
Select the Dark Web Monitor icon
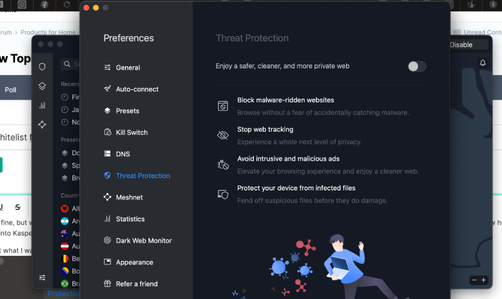point(106,240)
